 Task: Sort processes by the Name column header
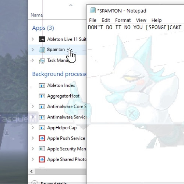[x=37, y=15]
